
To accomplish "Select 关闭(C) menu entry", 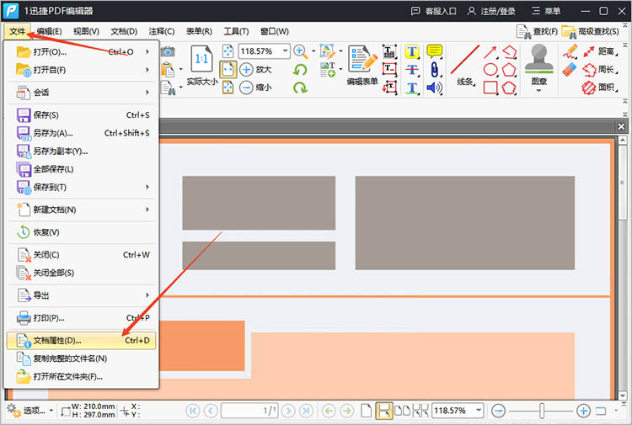I will point(82,255).
